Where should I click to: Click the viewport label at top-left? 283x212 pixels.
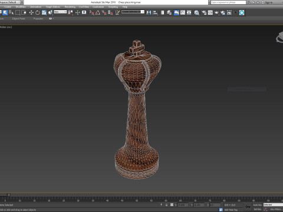6,27
